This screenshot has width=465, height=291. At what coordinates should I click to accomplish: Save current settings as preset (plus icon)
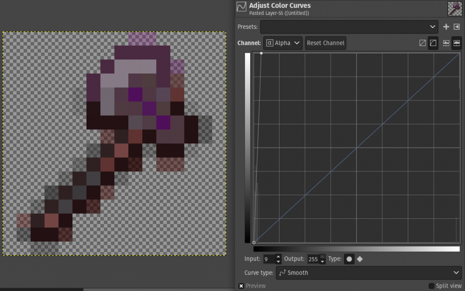coord(446,27)
